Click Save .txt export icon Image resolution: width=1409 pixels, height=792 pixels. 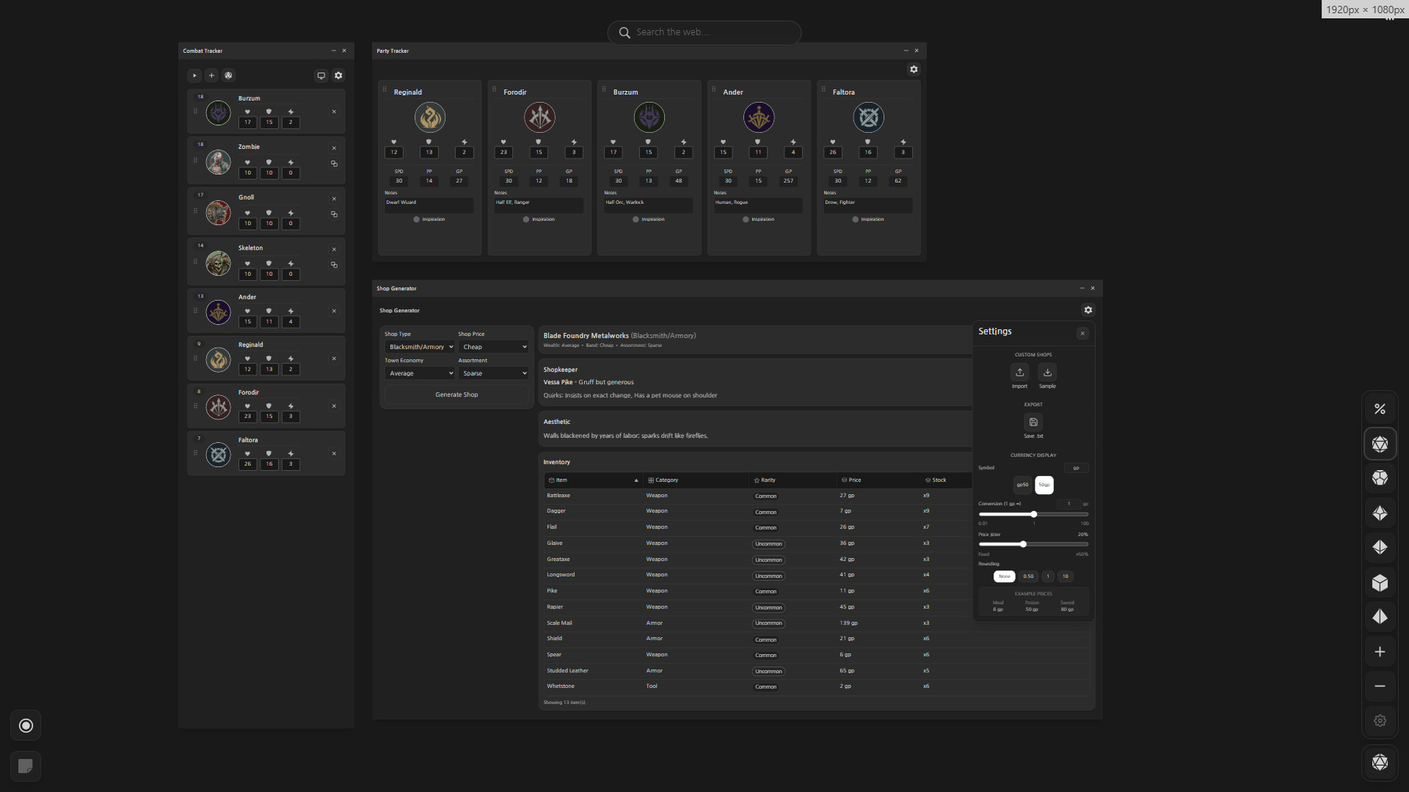tap(1033, 422)
